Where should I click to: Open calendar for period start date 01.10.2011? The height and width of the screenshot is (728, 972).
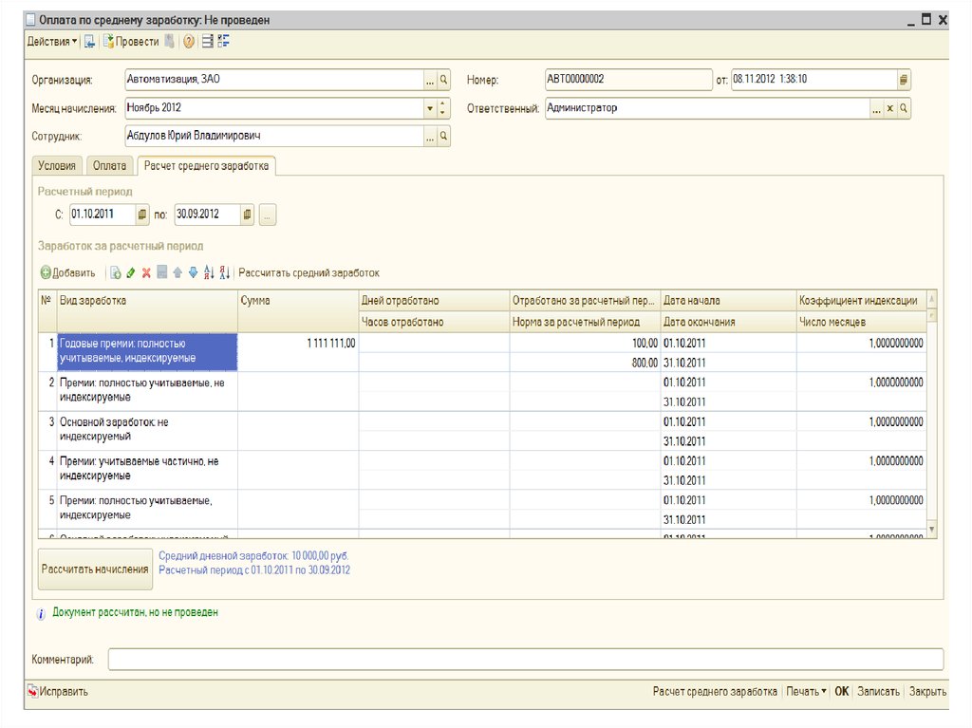142,215
